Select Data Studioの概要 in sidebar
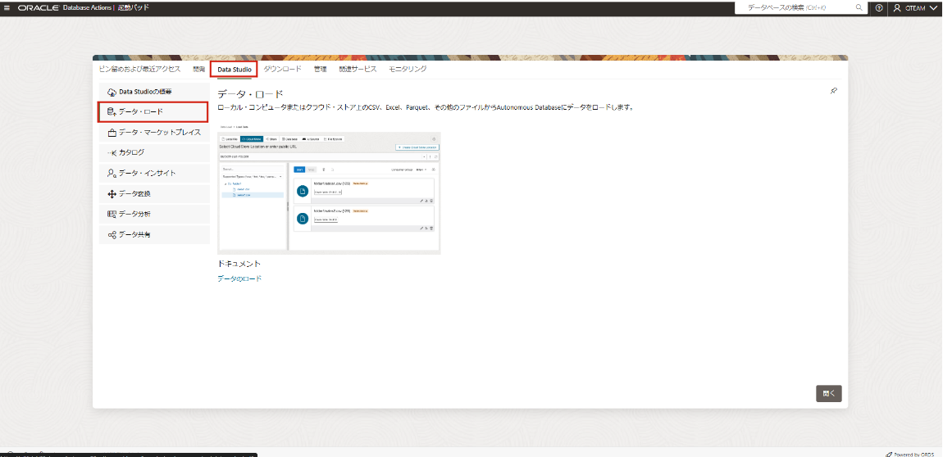The width and height of the screenshot is (943, 457). click(154, 92)
